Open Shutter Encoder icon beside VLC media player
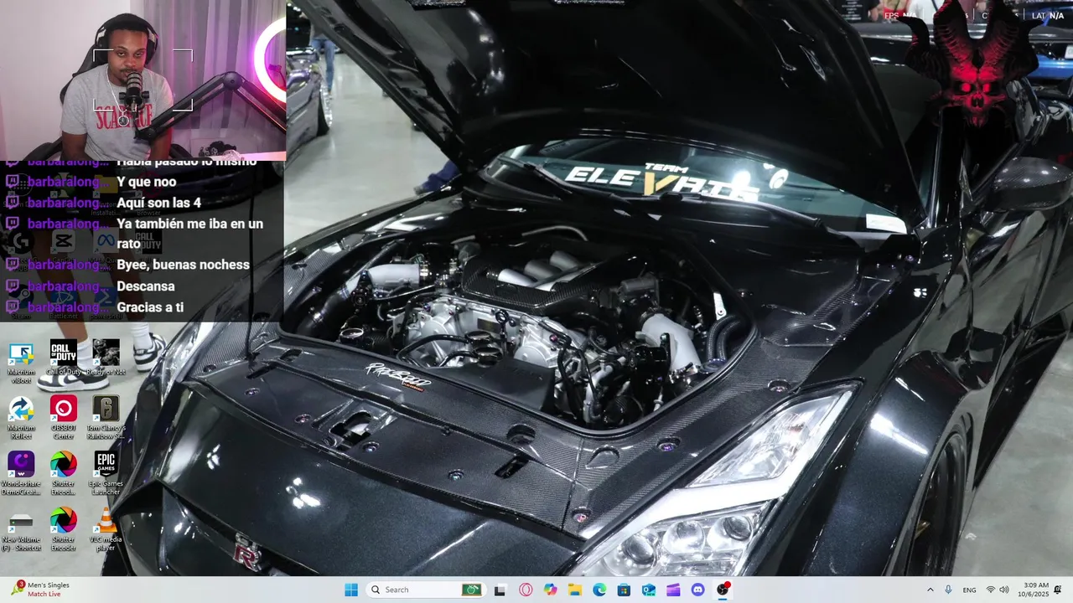 tap(63, 529)
